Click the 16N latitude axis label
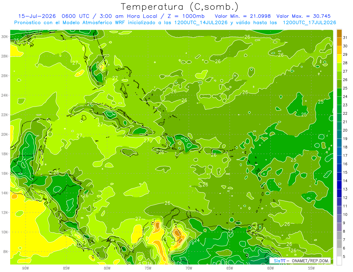 tap(5, 173)
